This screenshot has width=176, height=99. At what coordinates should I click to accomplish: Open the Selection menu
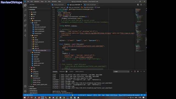pyautogui.click(x=37, y=2)
